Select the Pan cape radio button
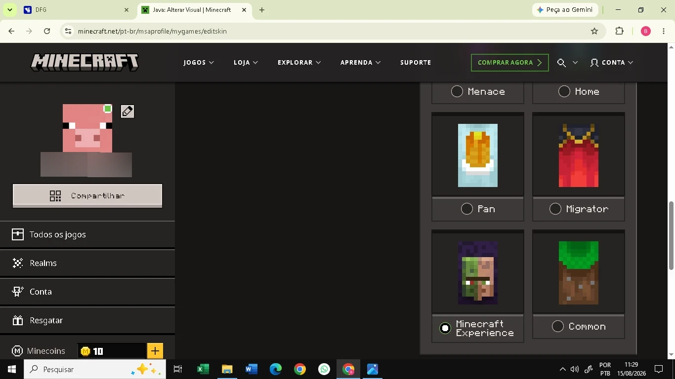Screen dimensions: 675x379 tap(467, 209)
